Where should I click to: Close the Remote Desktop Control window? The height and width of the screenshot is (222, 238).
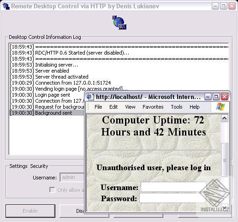pyautogui.click(x=232, y=6)
